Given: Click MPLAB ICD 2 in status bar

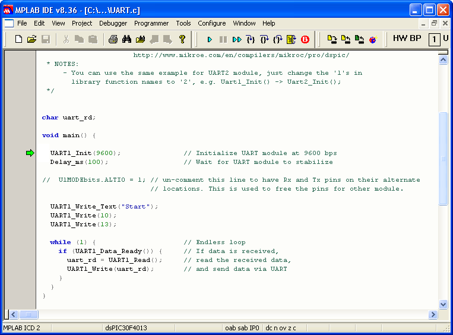Looking at the screenshot, I should [21, 328].
